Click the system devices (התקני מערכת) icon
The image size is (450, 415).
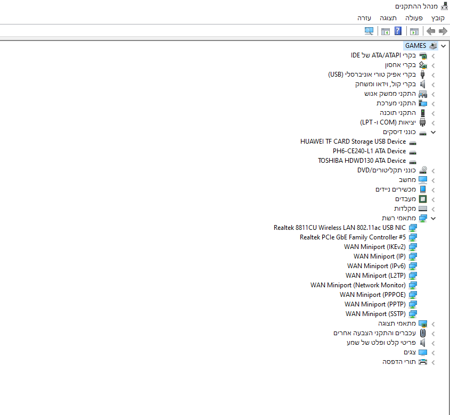(x=423, y=103)
